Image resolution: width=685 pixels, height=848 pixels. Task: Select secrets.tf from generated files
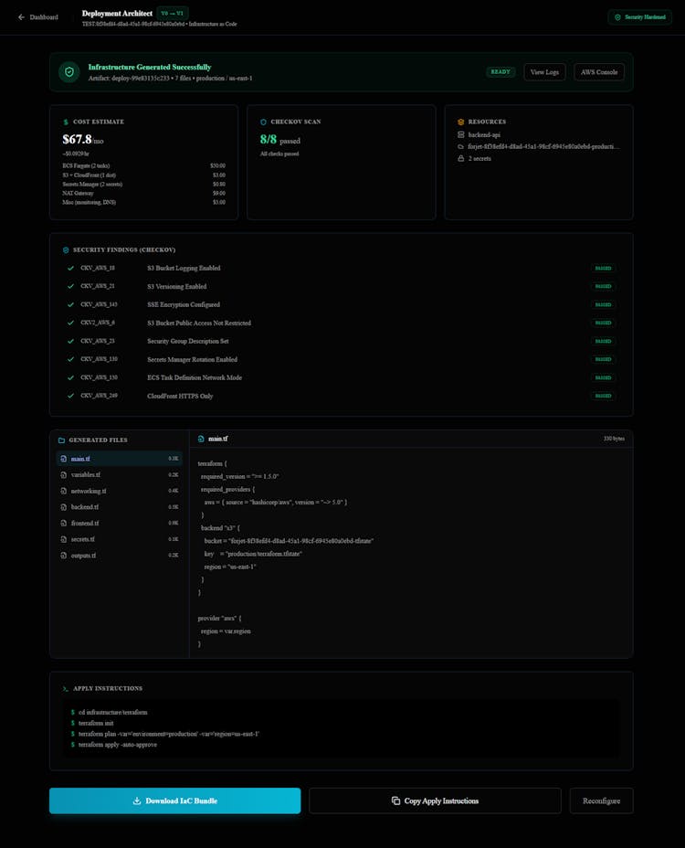point(83,539)
